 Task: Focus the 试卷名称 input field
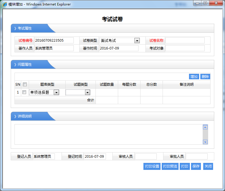tap(185, 41)
